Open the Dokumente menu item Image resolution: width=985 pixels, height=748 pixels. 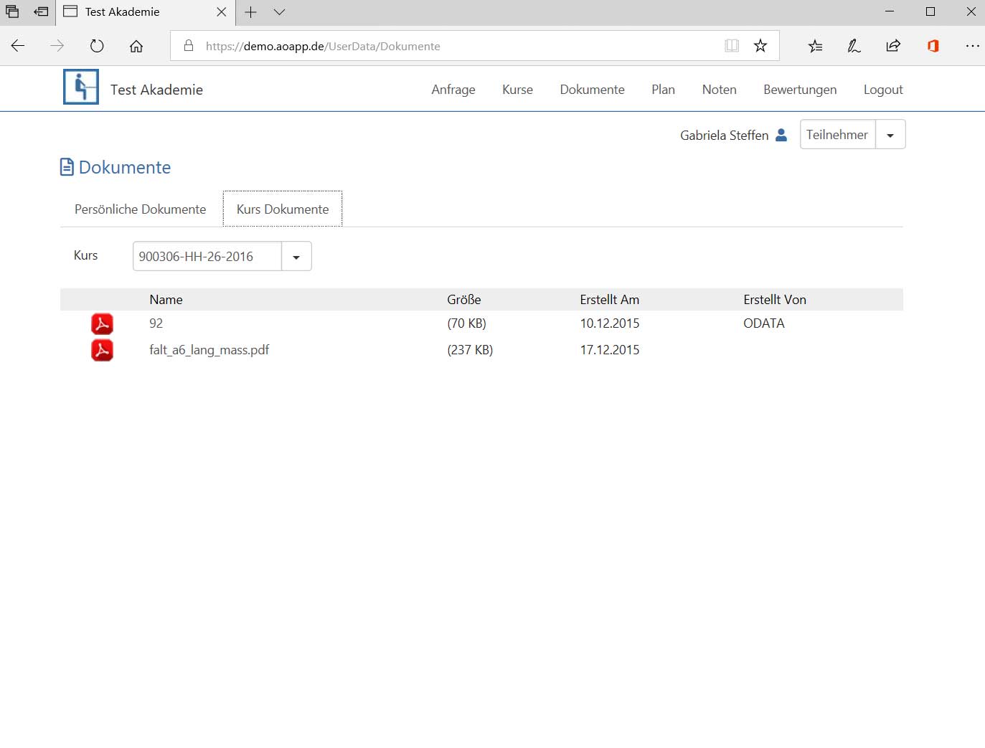coord(592,90)
